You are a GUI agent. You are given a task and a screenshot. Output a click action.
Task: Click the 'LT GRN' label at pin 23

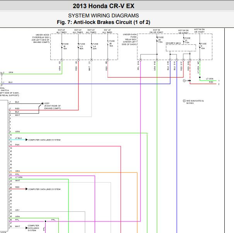(x=19, y=177)
